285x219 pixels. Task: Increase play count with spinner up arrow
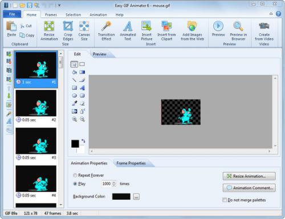[114, 182]
